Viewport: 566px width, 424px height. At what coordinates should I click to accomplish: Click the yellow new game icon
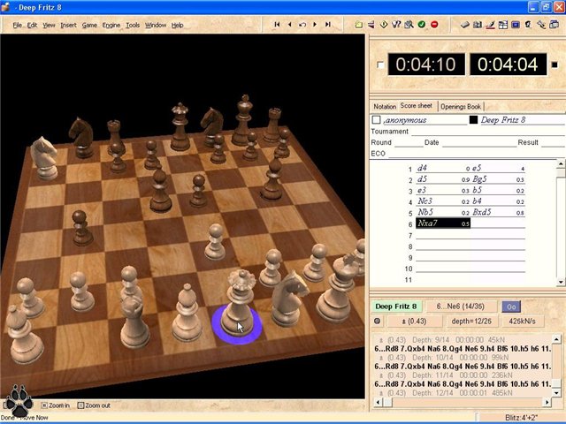(x=358, y=25)
